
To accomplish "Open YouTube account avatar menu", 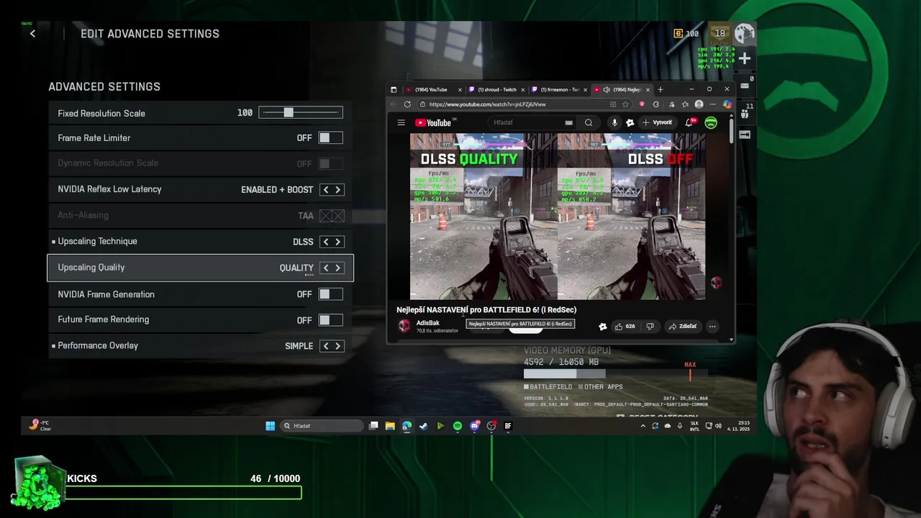I will (x=711, y=123).
